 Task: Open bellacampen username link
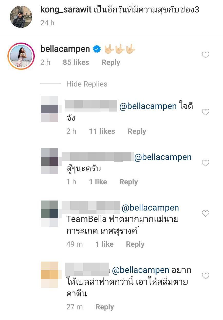click(x=65, y=49)
